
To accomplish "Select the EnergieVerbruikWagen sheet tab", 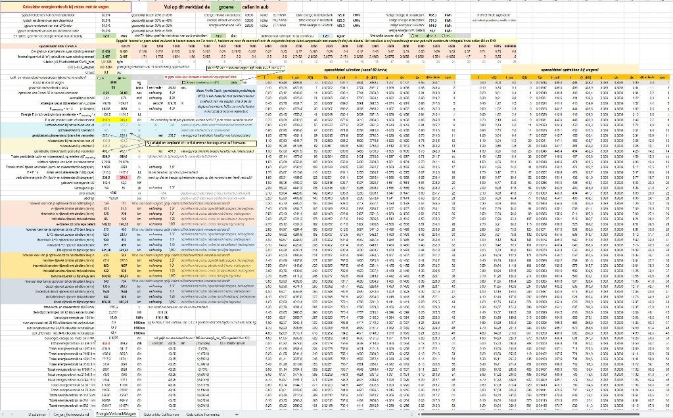I will click(116, 414).
